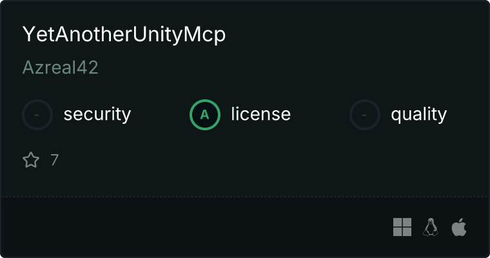Click the dash inside quality circle
The image size is (490, 258).
tap(364, 115)
